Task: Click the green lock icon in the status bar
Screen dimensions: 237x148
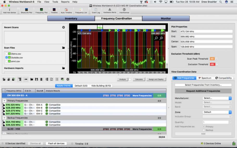Action: point(234,143)
